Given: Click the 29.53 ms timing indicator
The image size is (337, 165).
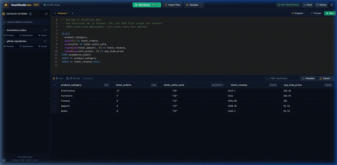Looking at the screenshot, I should (x=73, y=78).
